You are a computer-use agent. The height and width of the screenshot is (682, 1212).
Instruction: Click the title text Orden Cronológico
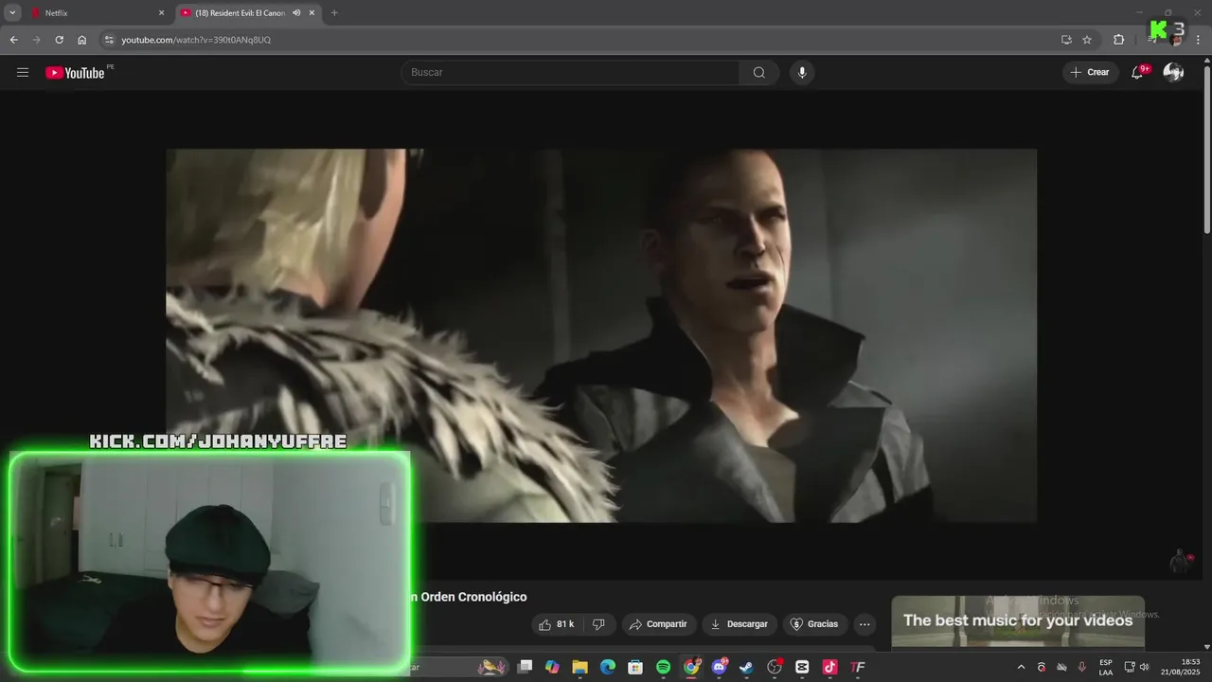click(472, 597)
